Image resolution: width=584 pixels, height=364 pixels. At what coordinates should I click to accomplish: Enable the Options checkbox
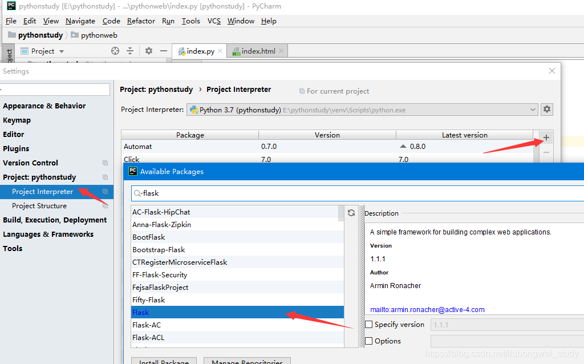(369, 341)
